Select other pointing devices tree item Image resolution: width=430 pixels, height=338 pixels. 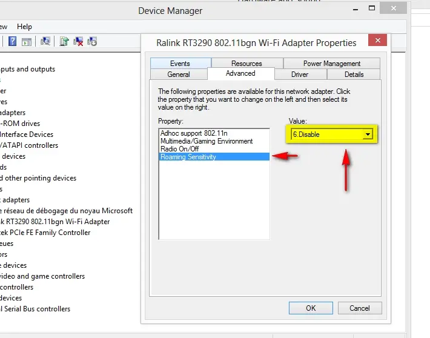click(38, 178)
